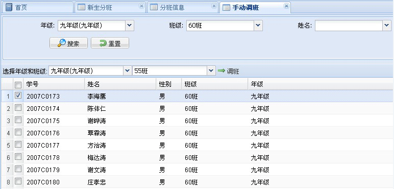The image size is (394, 189).
Task: Sort by the 班级 column header
Action: [214, 84]
